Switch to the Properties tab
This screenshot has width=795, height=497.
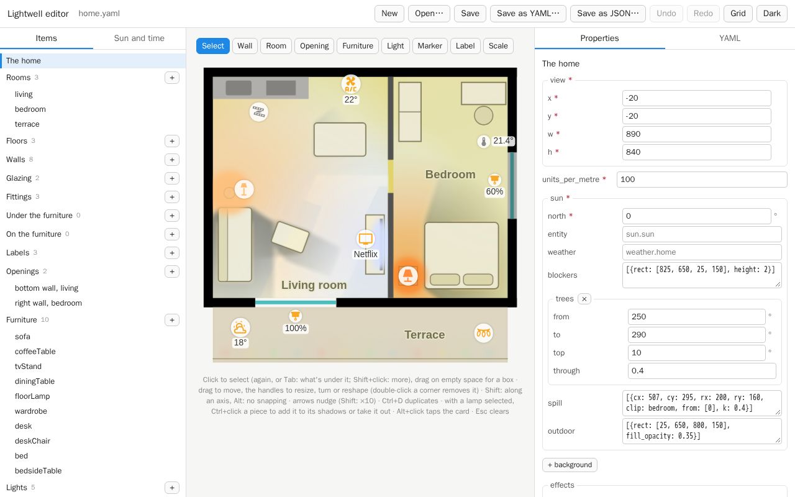pyautogui.click(x=599, y=39)
